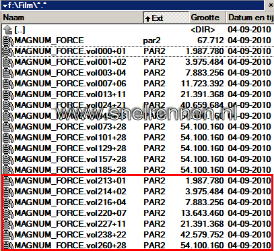
Task: Click the icon of MAGNUM_FORCE.vol003+04
Action: point(8,73)
